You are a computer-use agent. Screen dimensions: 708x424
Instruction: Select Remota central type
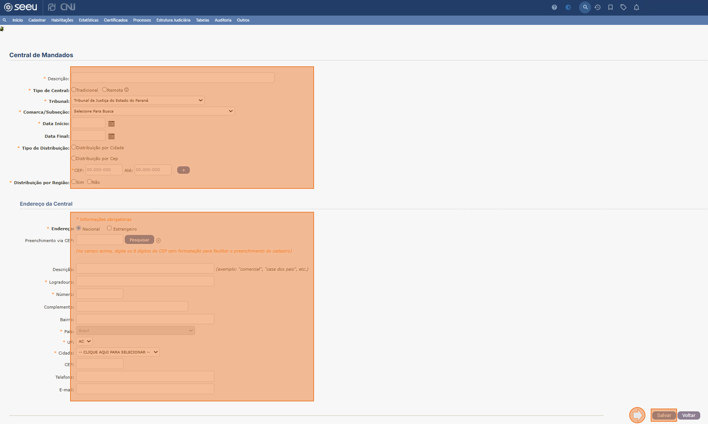click(x=104, y=90)
